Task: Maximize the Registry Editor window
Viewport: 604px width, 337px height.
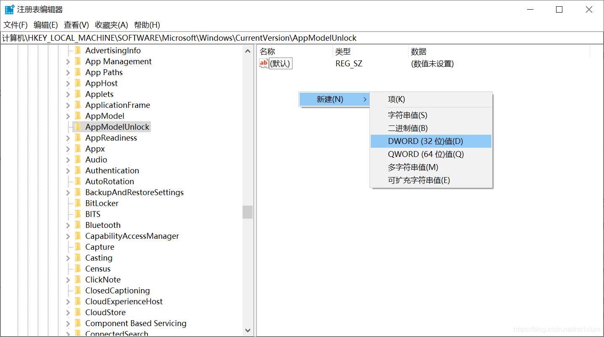Action: coord(559,10)
